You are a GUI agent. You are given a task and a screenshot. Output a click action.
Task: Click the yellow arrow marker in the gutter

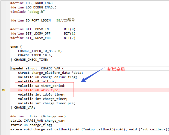4,90
